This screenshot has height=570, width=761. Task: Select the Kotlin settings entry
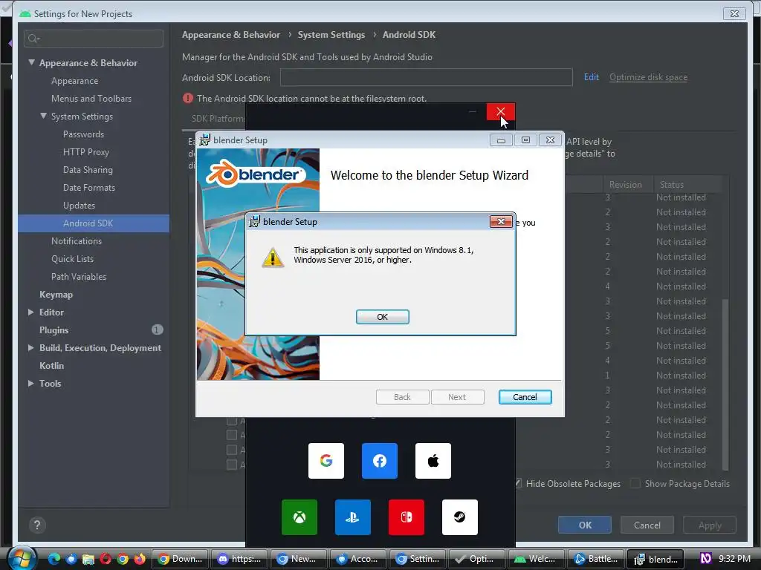[51, 365]
